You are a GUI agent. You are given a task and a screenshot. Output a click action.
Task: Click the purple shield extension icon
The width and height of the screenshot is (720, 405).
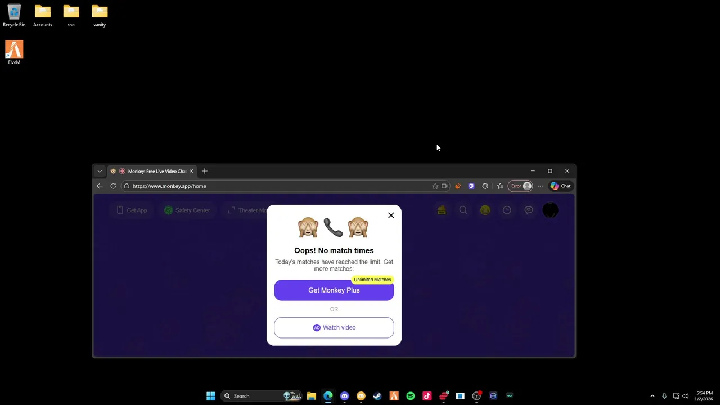coord(471,186)
